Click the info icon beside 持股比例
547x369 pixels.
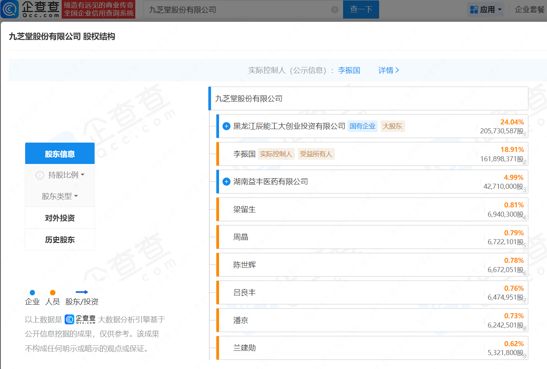[40, 175]
